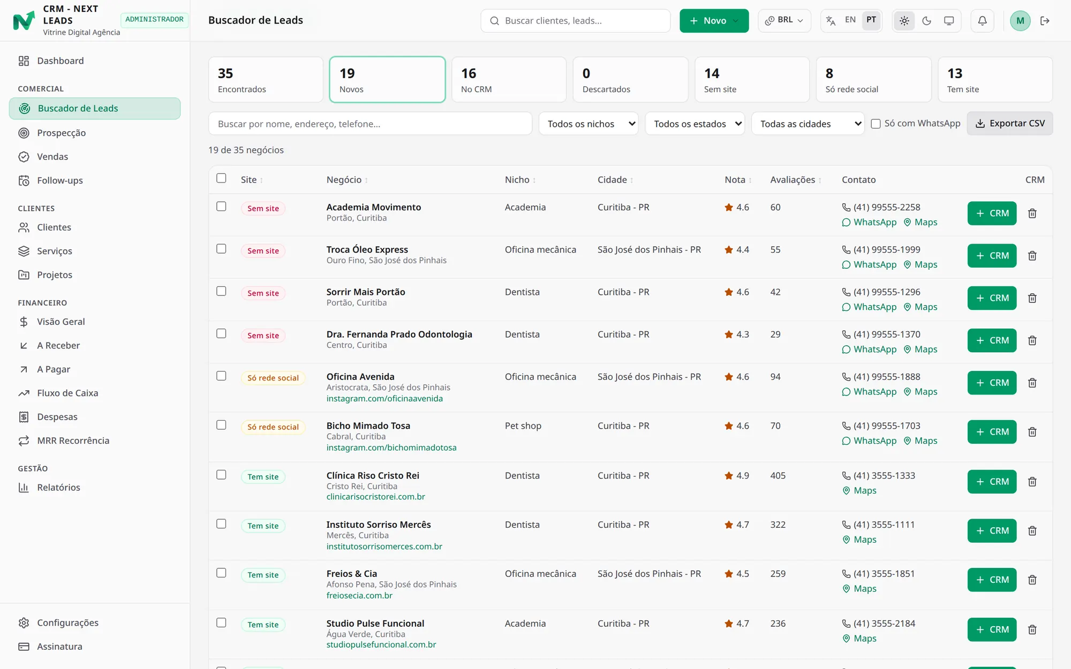
Task: Focus the Buscar por nome filter field
Action: (370, 124)
